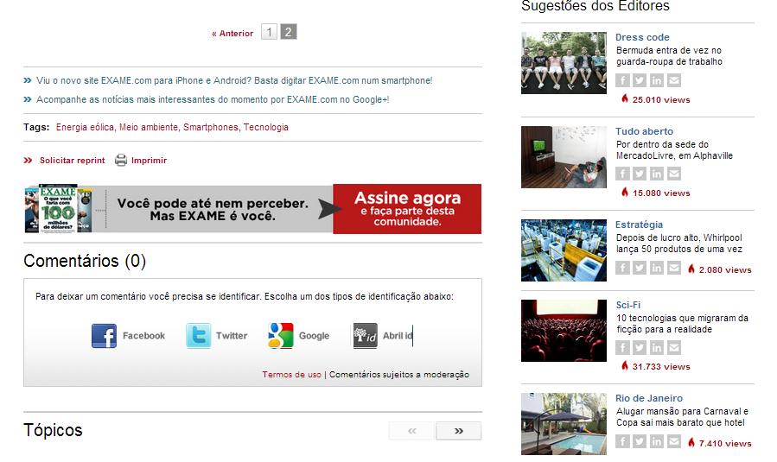Pick the Abril id login icon
Image resolution: width=777 pixels, height=462 pixels.
pyautogui.click(x=365, y=336)
